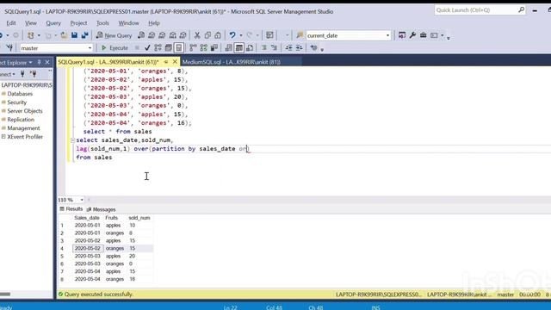Select the Security node in Object Explorer
The image size is (551, 310).
tap(17, 102)
